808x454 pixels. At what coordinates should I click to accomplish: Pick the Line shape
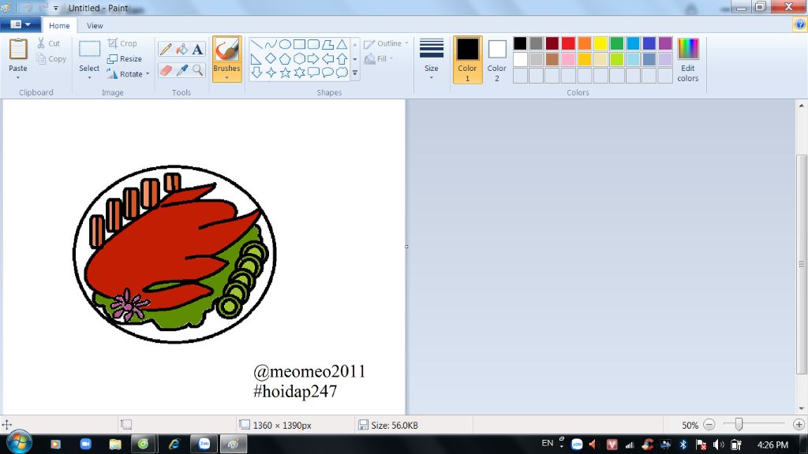pos(256,44)
